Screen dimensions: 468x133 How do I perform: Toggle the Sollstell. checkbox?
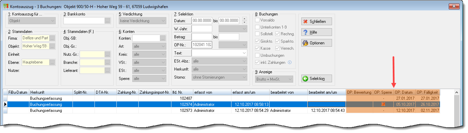257,34
